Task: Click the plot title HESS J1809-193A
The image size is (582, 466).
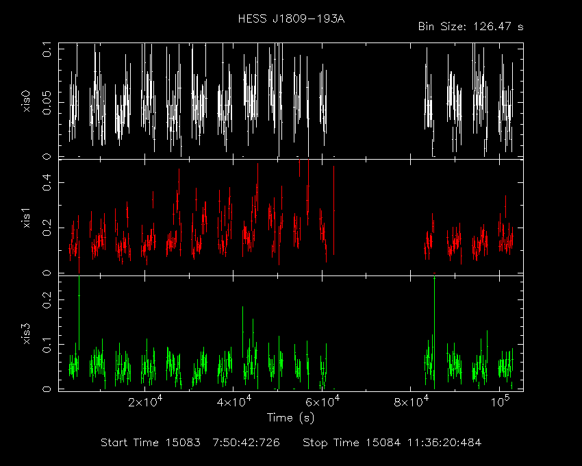Action: (291, 19)
